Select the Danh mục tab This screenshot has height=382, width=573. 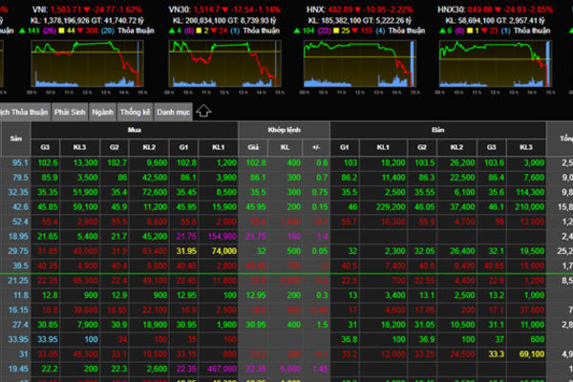[174, 112]
